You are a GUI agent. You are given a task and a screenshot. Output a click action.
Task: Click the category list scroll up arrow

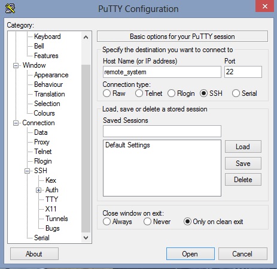click(x=86, y=37)
